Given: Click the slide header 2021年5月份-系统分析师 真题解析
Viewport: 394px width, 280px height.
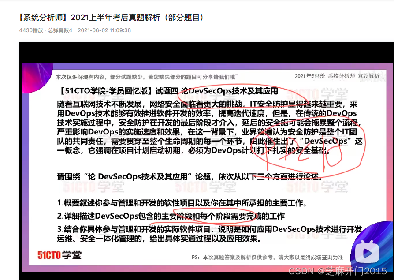Looking at the screenshot, I should click(337, 76).
